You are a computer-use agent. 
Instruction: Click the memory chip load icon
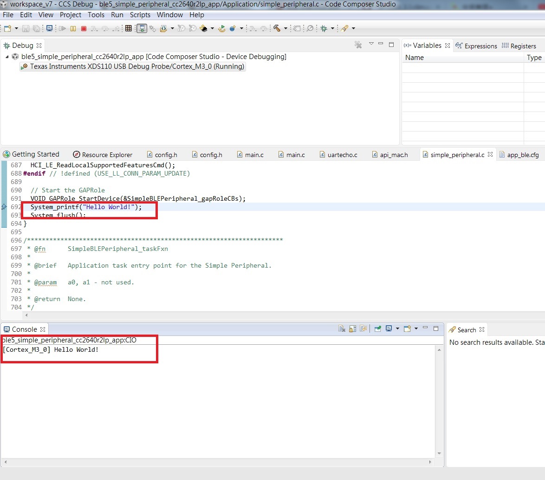click(204, 28)
